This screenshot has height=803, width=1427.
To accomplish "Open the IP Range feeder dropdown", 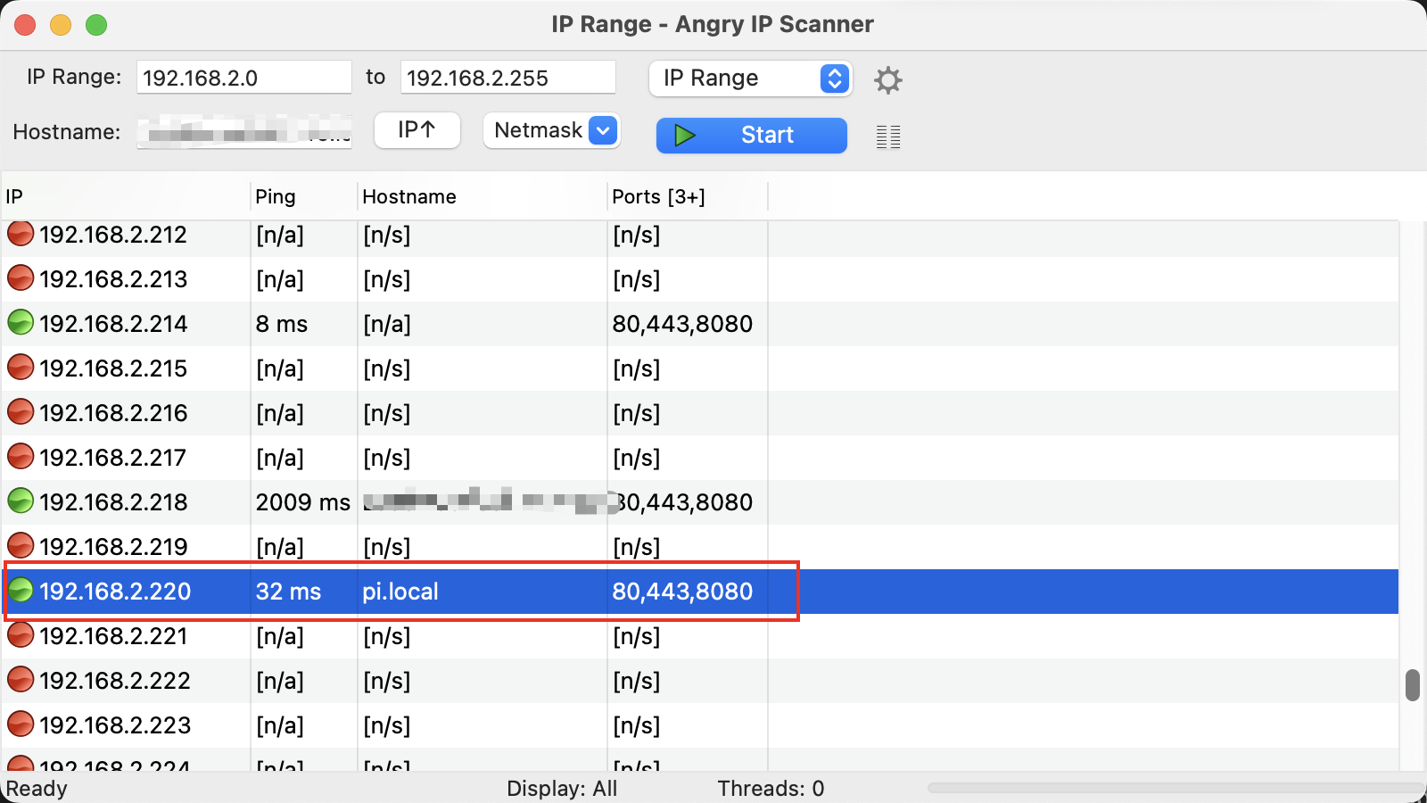I will point(750,79).
